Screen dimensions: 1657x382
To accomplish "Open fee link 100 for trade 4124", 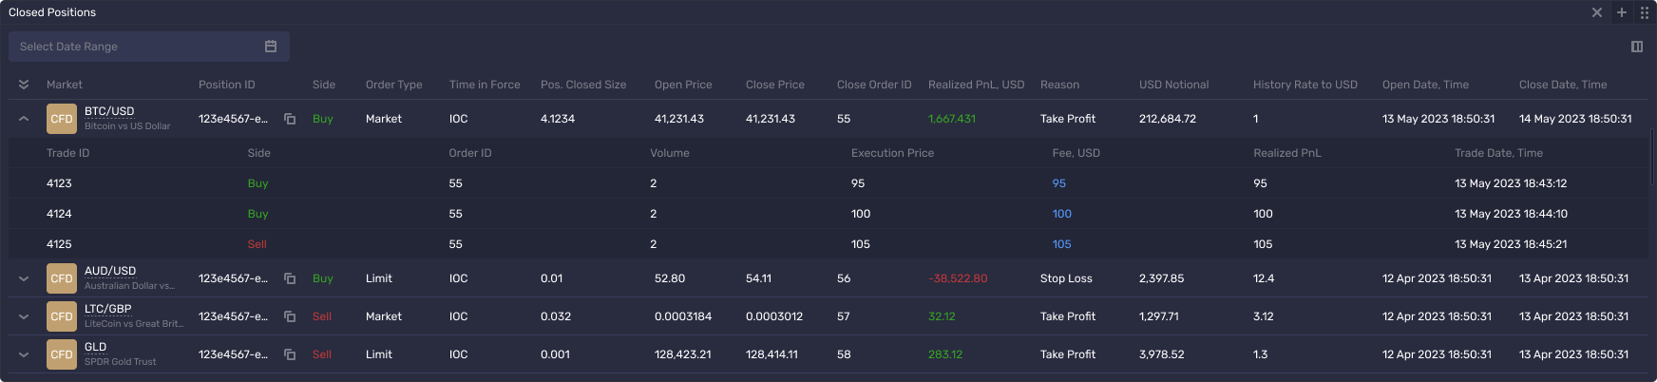I will pyautogui.click(x=1062, y=214).
